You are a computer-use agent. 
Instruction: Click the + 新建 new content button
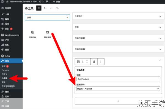[56, 2]
